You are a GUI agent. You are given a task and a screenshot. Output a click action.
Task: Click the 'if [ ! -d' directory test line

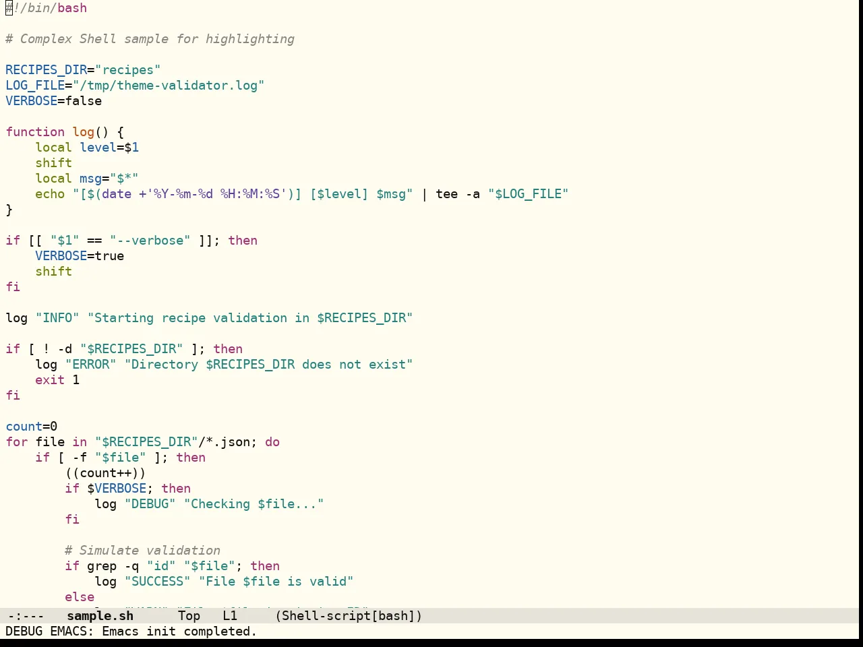click(x=124, y=349)
